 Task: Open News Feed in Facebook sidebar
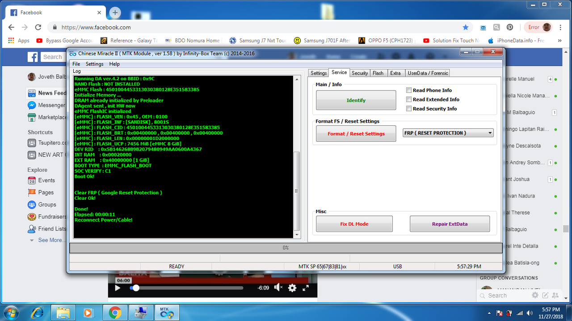pyautogui.click(x=46, y=93)
